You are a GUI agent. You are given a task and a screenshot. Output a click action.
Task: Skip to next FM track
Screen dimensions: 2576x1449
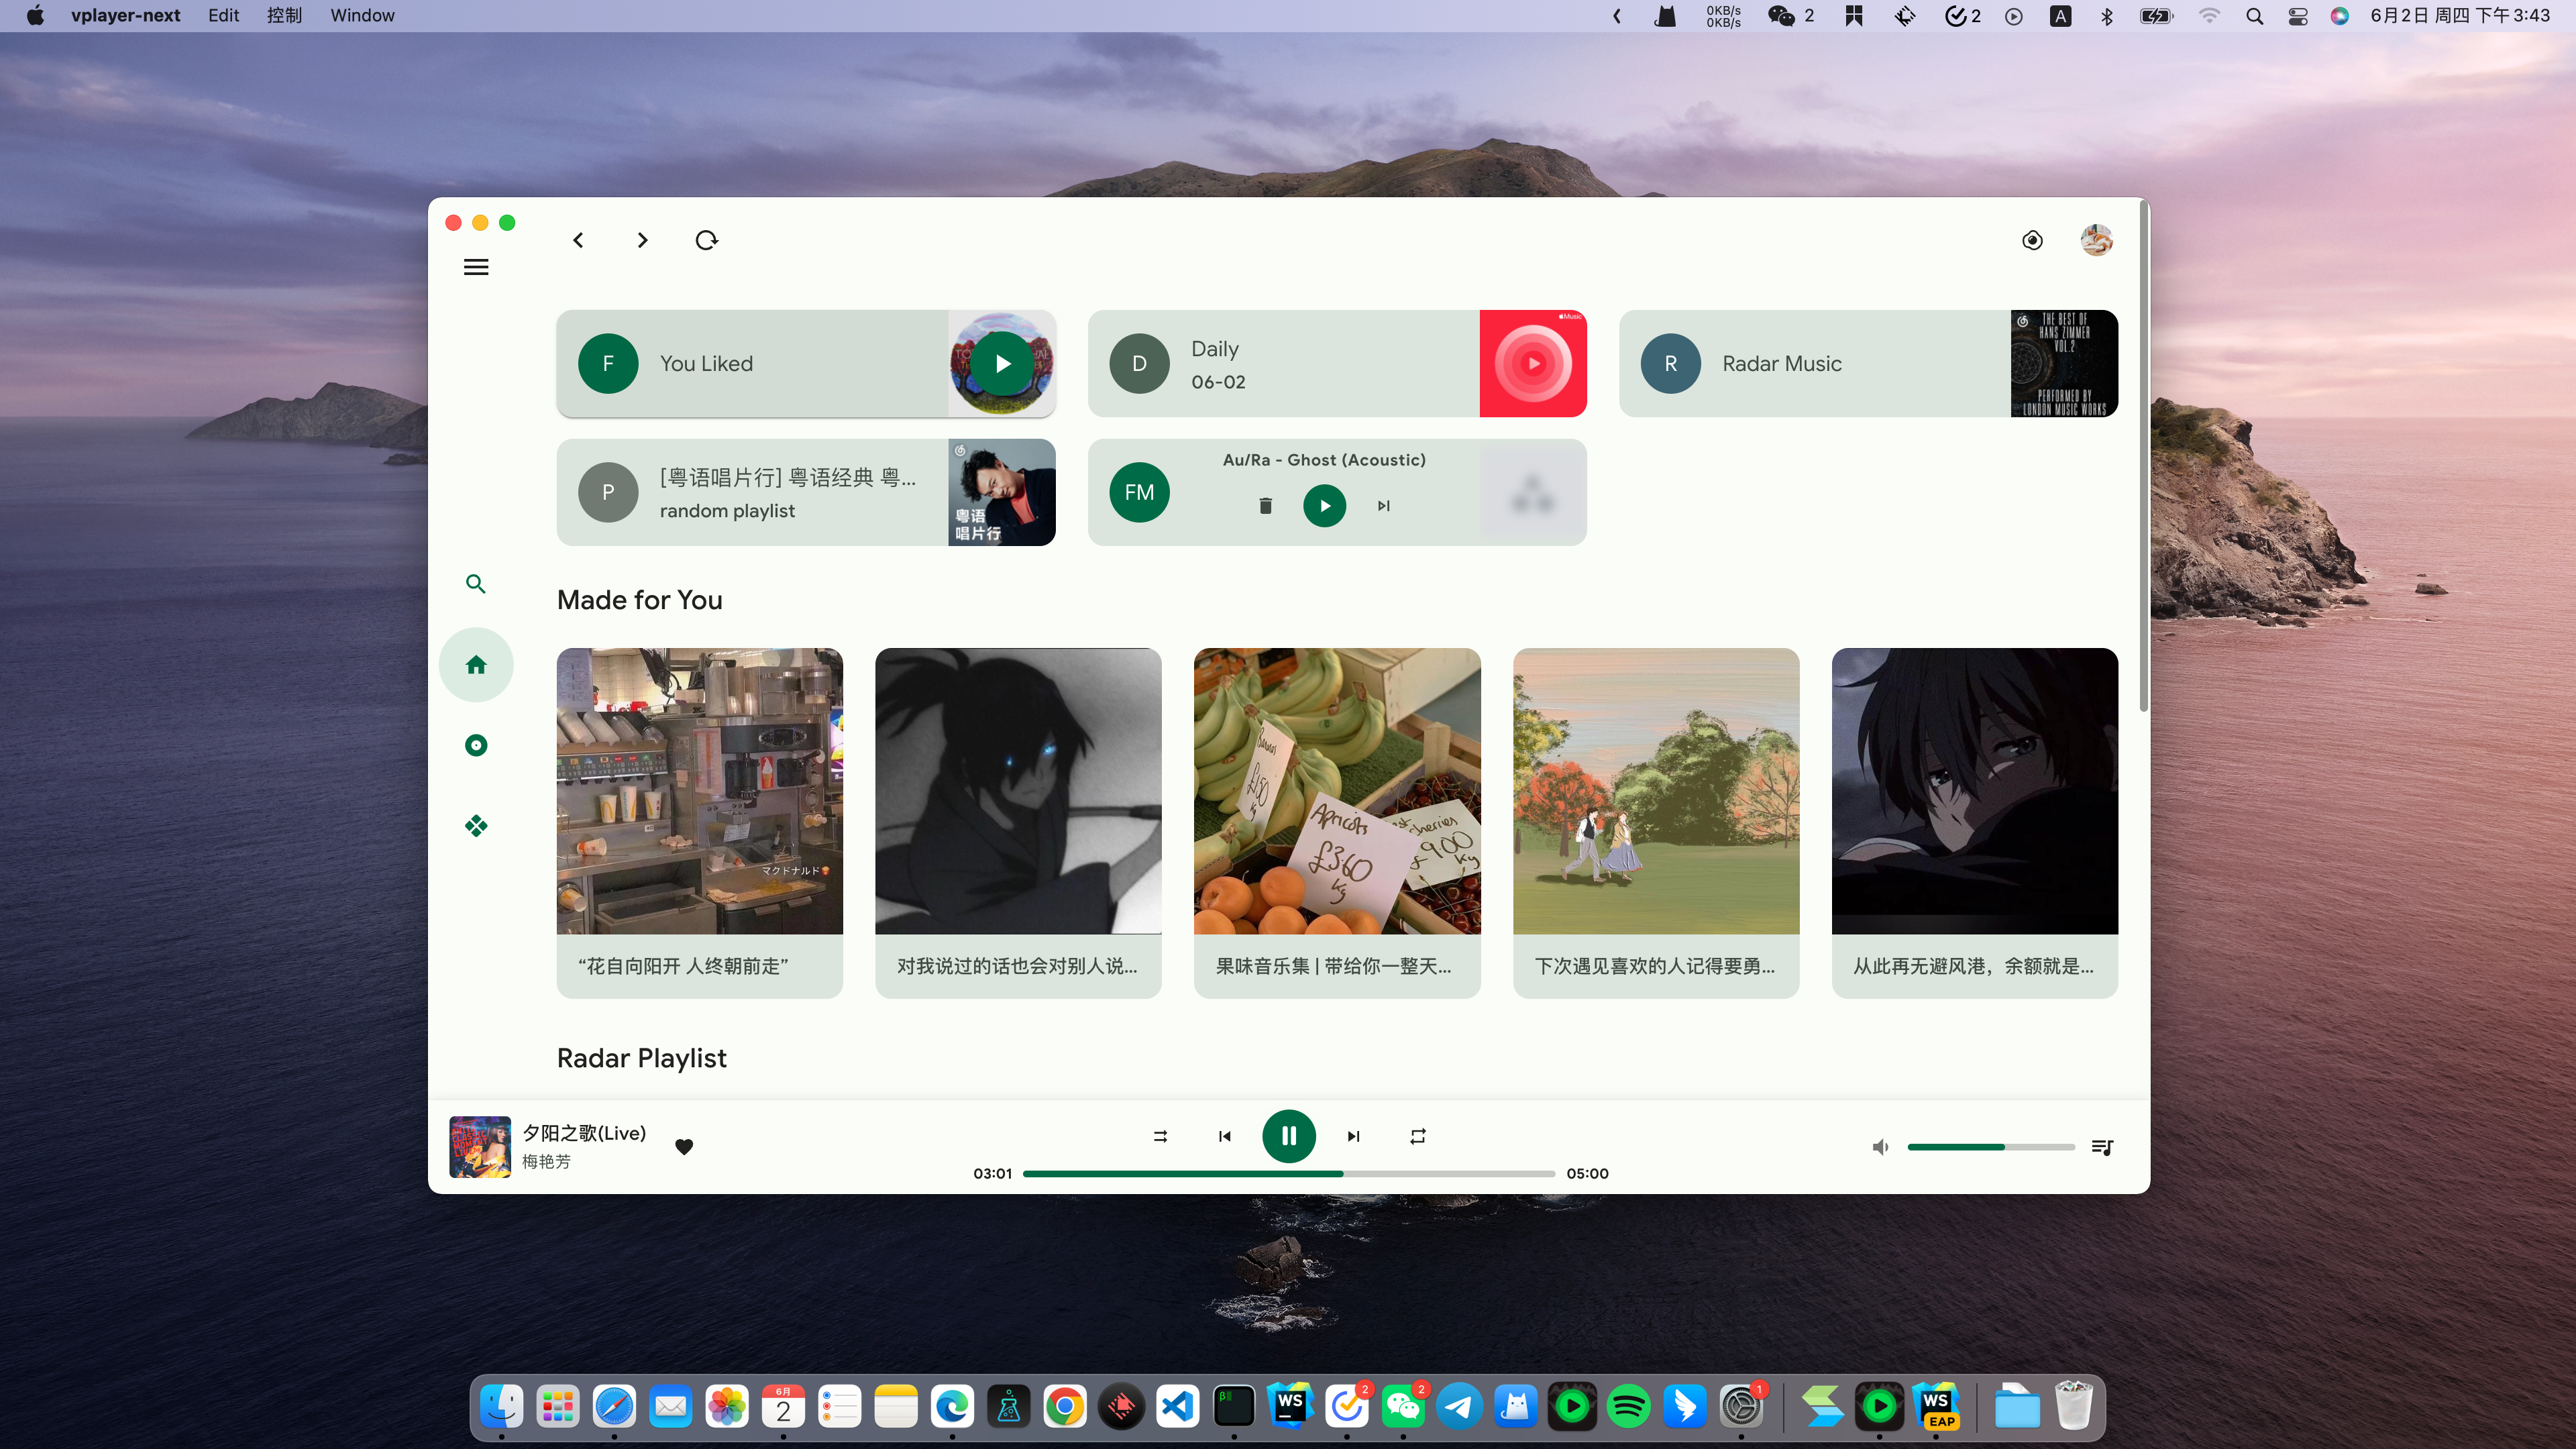[1383, 506]
